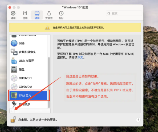Select TPM 芯片 item
The width and height of the screenshot is (158, 132).
pos(28,95)
